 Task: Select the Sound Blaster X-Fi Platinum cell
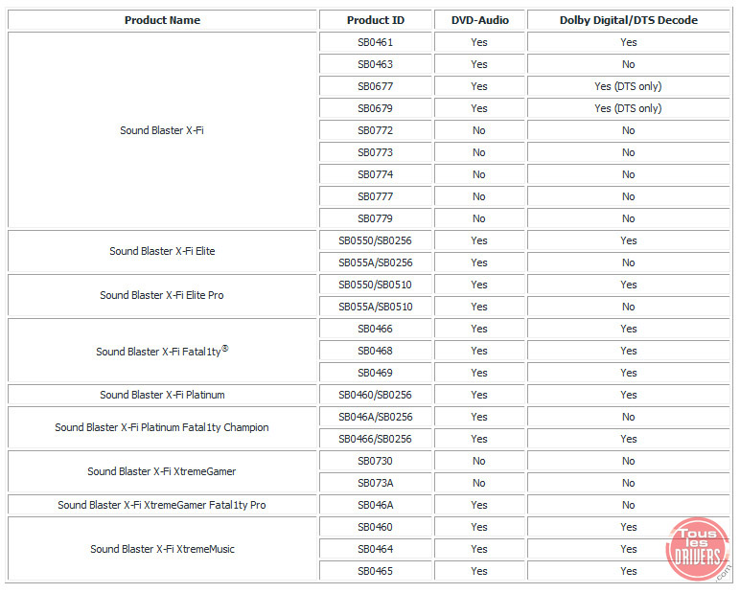(162, 395)
